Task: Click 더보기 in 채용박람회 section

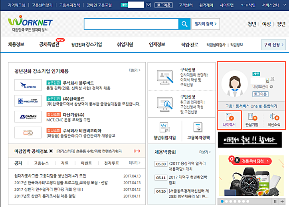Action: click(205, 152)
